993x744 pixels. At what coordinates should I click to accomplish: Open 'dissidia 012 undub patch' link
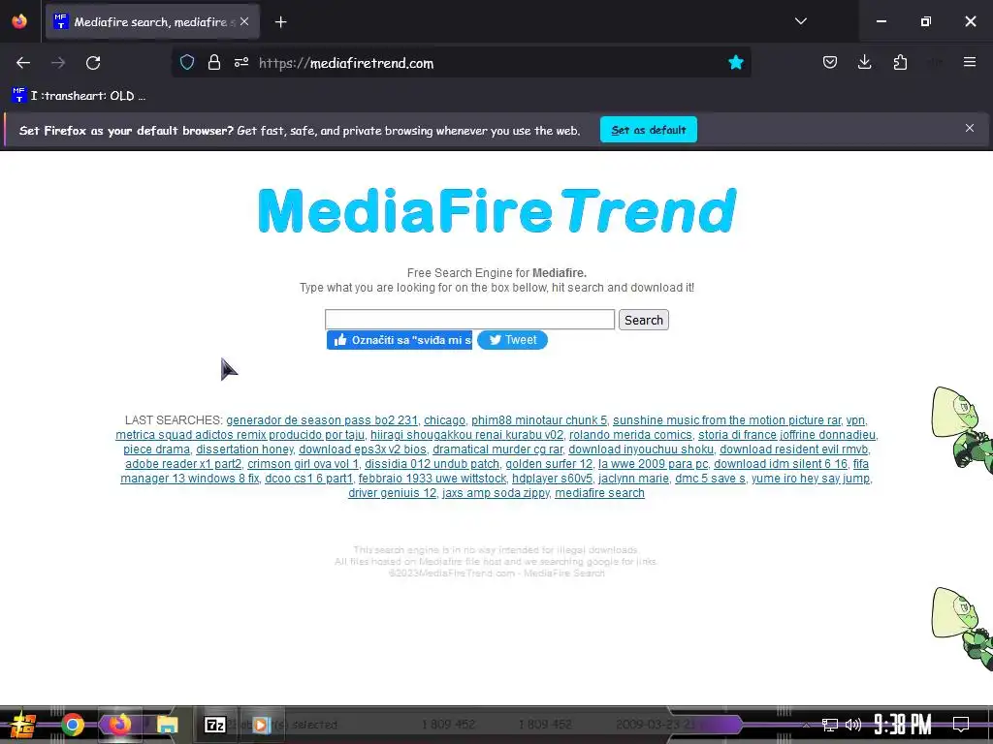point(432,464)
